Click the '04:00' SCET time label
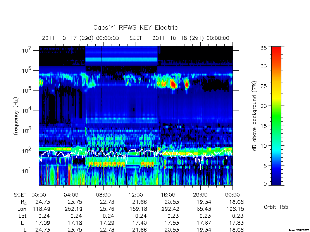 pos(71,195)
